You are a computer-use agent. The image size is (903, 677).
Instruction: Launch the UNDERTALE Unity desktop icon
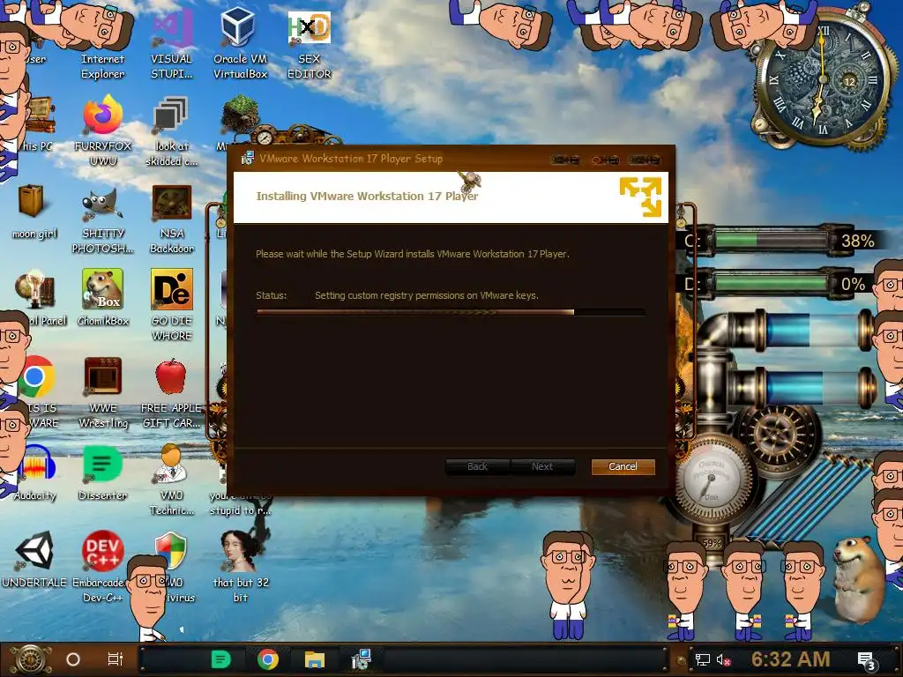point(34,558)
